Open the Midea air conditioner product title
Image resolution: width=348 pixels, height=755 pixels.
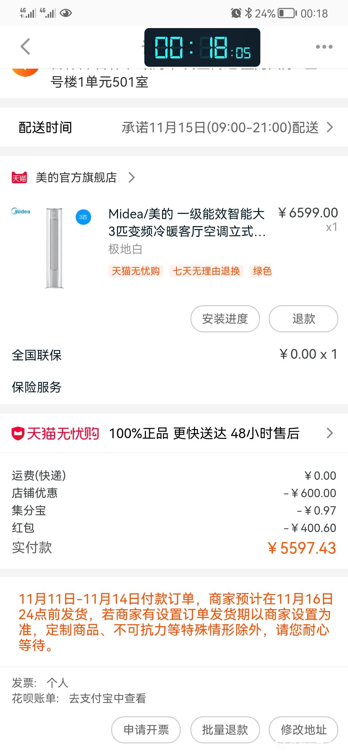click(x=187, y=223)
